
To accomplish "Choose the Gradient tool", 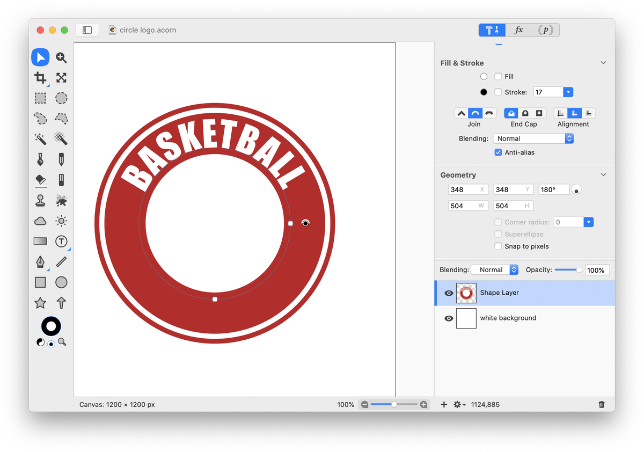I will tap(40, 242).
